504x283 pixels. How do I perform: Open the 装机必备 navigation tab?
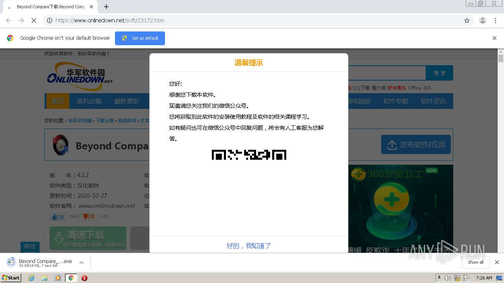89,101
